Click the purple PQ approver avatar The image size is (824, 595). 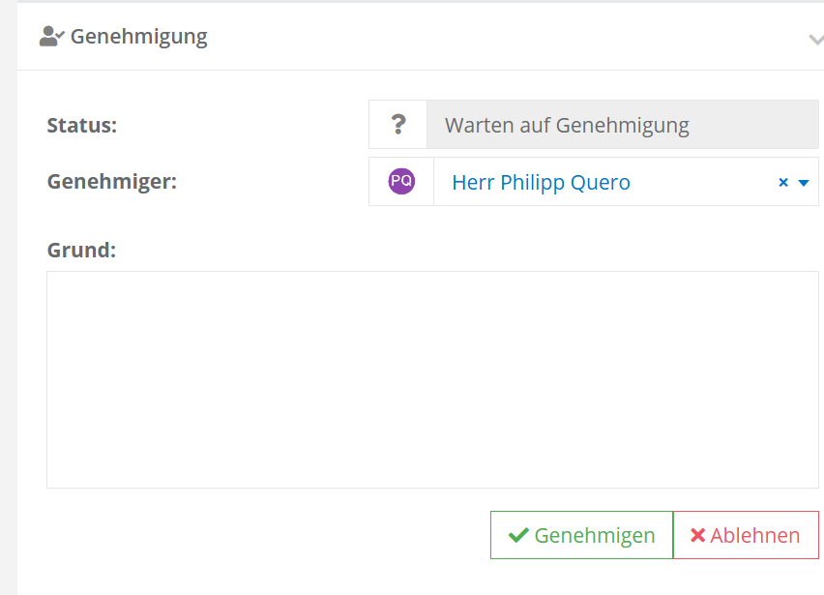coord(401,182)
